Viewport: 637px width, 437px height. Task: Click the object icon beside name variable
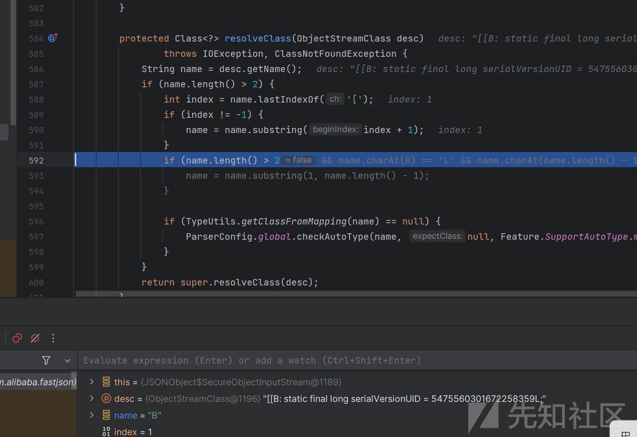point(106,415)
